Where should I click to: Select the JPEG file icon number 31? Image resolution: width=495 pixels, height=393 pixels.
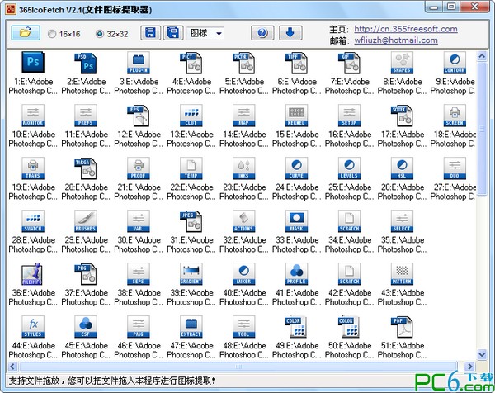(x=191, y=220)
